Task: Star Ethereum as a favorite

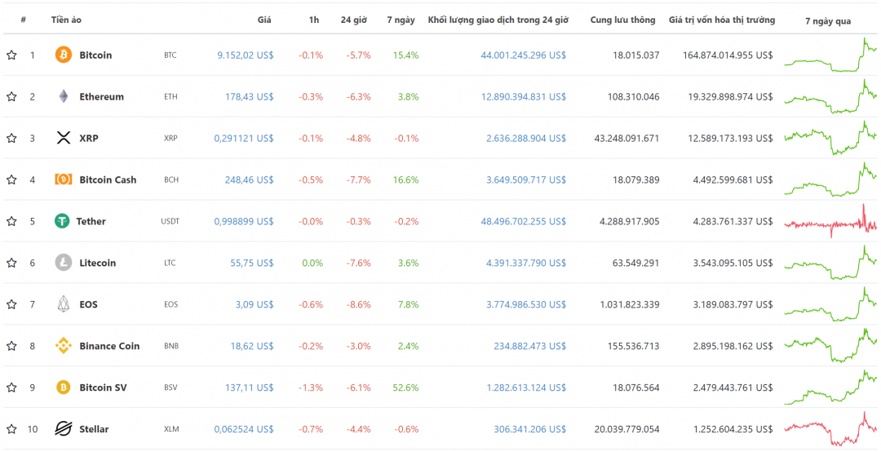Action: pos(11,97)
